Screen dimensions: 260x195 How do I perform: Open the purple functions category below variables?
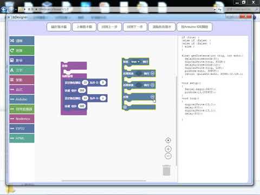pos(22,89)
